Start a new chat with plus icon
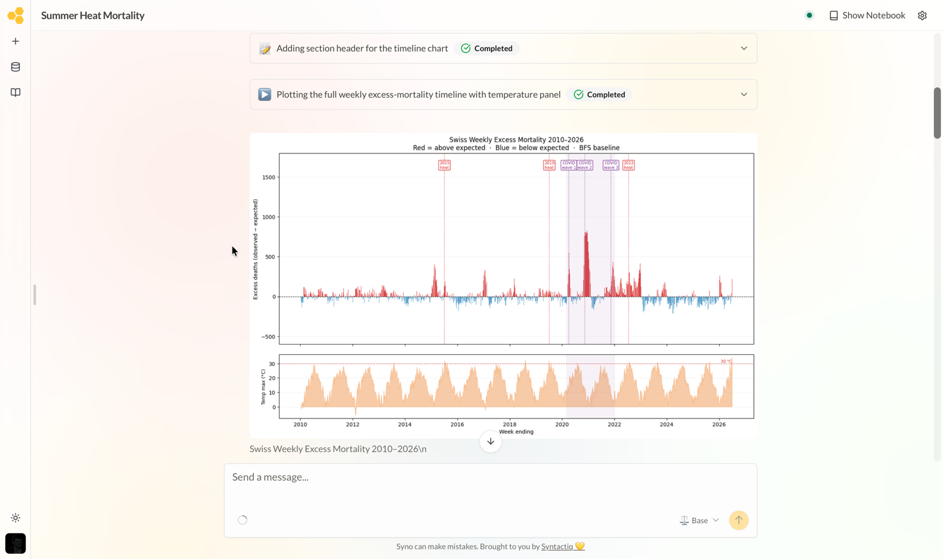943x559 pixels. click(x=15, y=41)
